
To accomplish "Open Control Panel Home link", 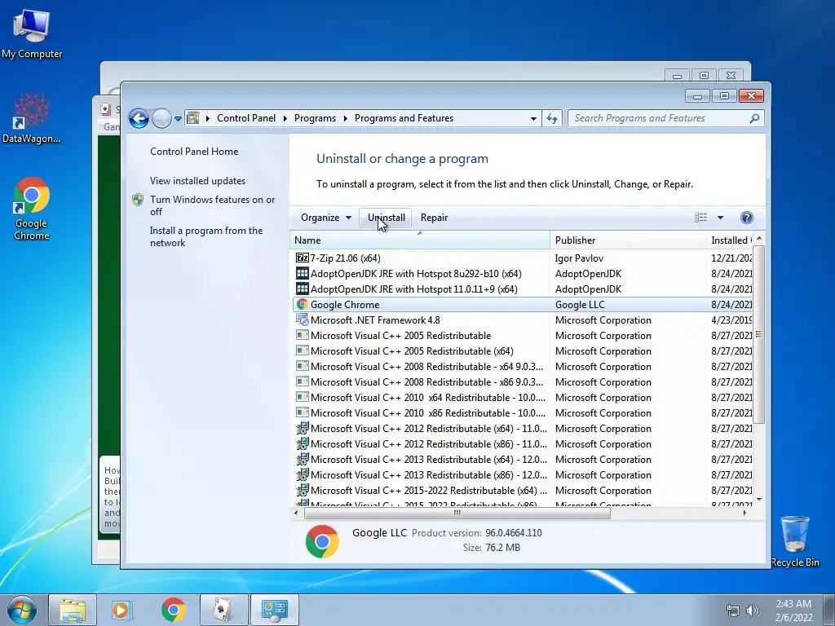I will pyautogui.click(x=194, y=151).
